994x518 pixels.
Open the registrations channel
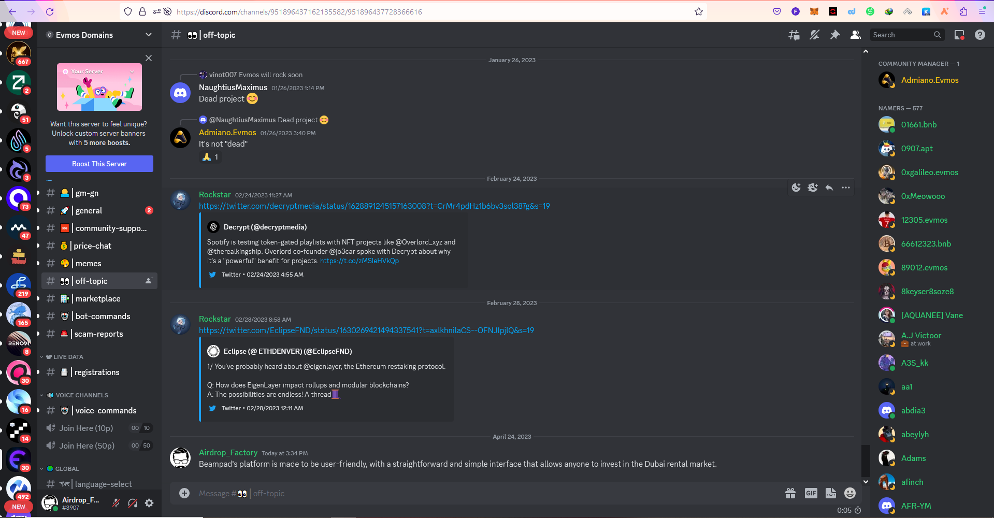99,372
